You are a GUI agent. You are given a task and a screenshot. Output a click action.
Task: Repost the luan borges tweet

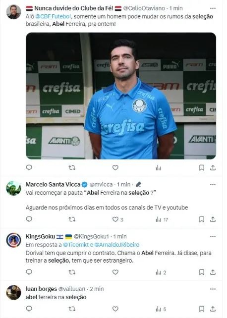[x=72, y=309]
